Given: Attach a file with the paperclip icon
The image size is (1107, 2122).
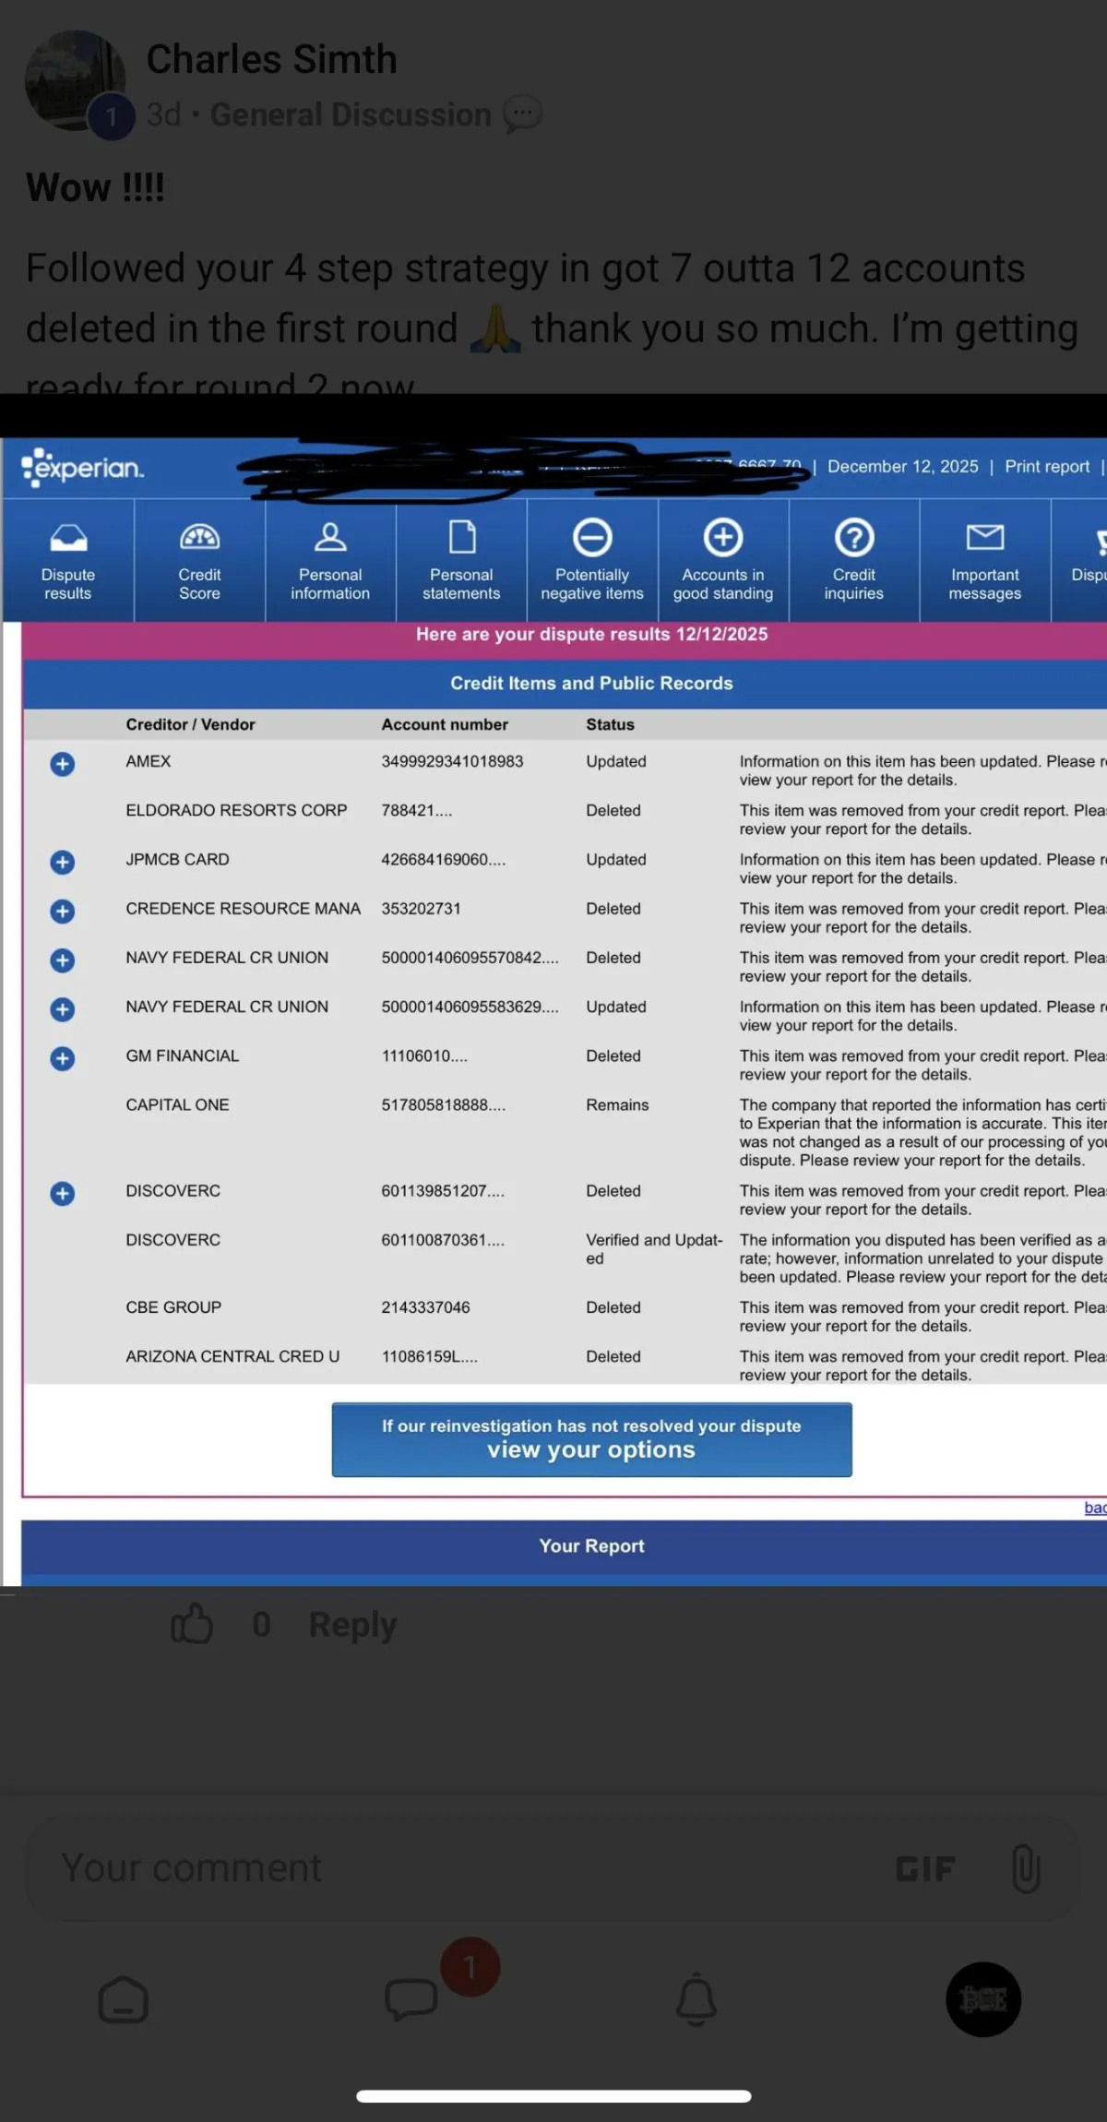Looking at the screenshot, I should tap(1026, 1869).
